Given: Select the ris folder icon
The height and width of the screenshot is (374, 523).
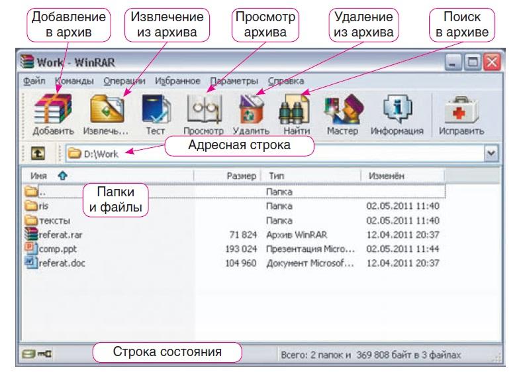Looking at the screenshot, I should coord(31,205).
